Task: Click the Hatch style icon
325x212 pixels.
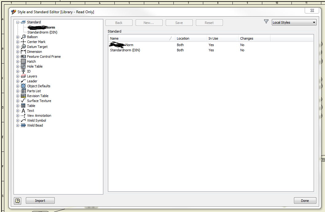Action: point(23,61)
